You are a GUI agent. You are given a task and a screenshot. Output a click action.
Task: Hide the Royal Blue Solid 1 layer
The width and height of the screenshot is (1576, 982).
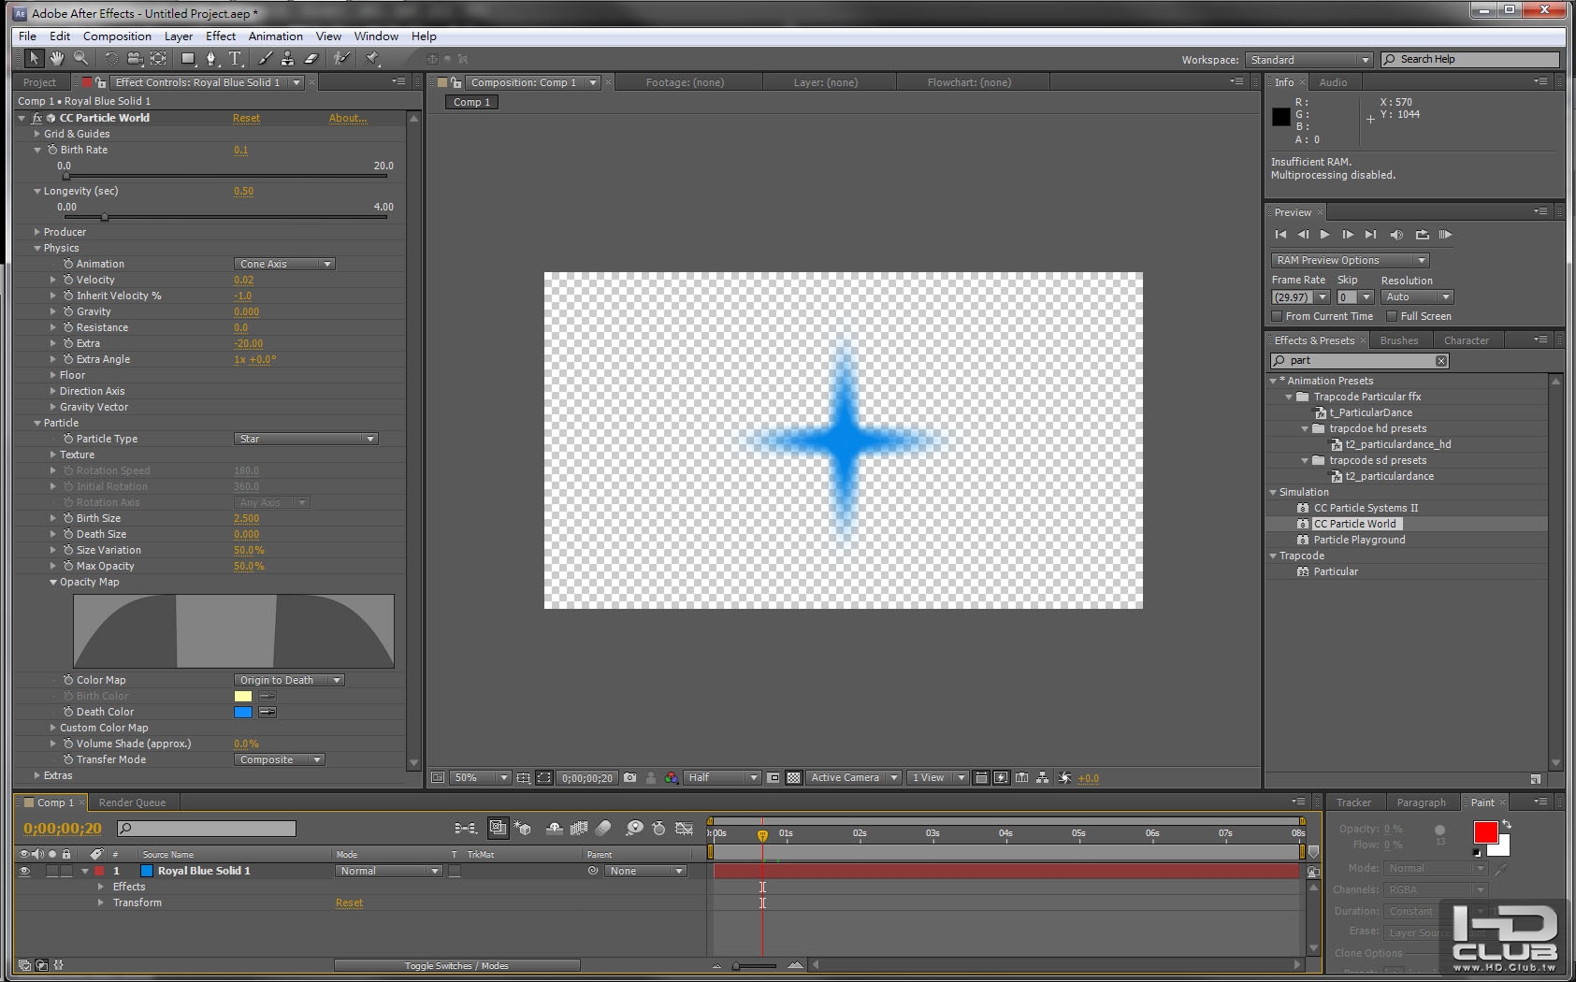click(x=24, y=871)
